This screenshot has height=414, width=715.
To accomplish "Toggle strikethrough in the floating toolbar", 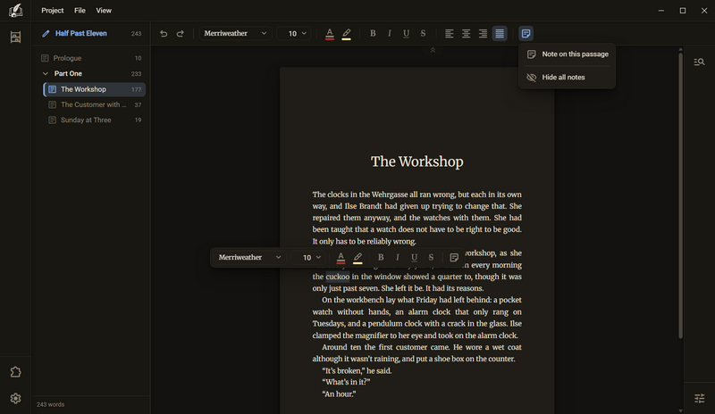I will (x=431, y=257).
